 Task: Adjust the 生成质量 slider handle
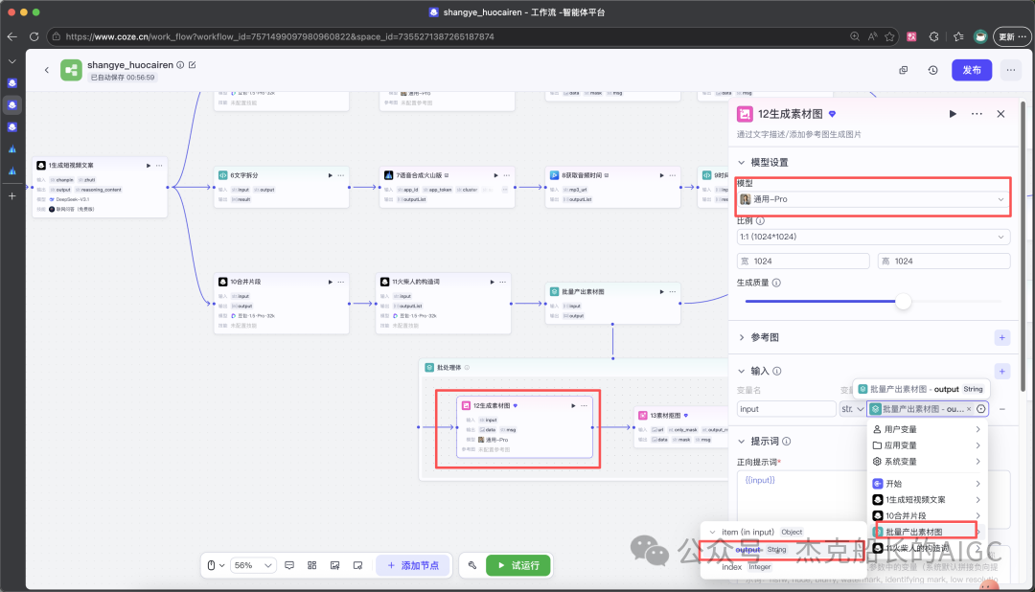tap(903, 302)
